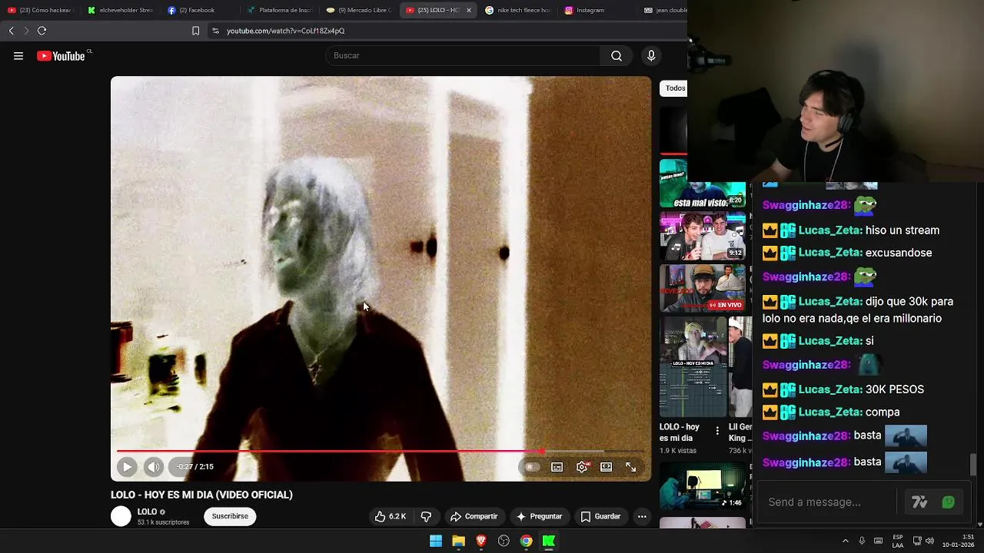Open Google Chrome from the taskbar
The height and width of the screenshot is (553, 984).
[x=526, y=541]
